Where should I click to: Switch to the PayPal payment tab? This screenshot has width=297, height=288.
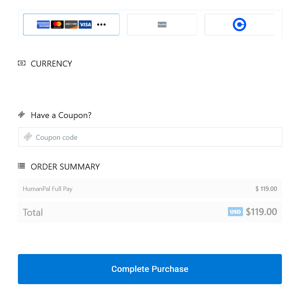point(162,25)
